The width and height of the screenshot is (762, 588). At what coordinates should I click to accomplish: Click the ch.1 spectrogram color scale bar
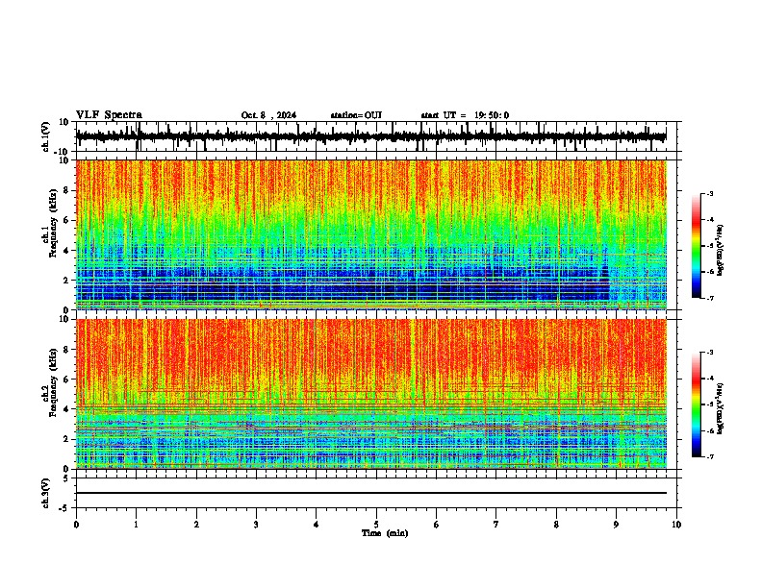tap(696, 246)
